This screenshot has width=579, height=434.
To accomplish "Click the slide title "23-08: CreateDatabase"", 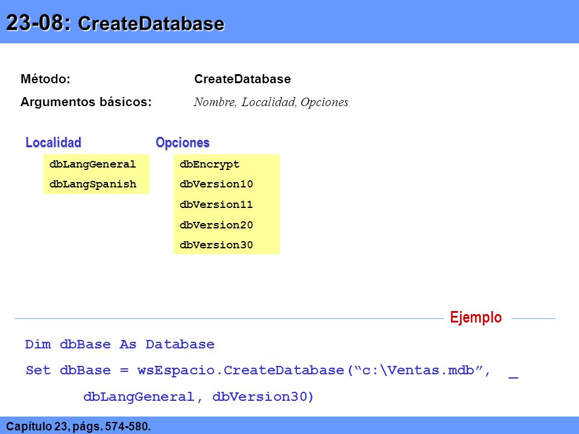I will 115,23.
